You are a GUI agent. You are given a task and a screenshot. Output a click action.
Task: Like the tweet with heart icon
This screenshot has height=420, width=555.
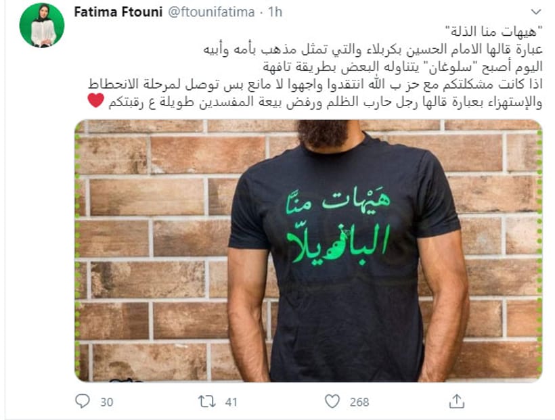pyautogui.click(x=332, y=401)
